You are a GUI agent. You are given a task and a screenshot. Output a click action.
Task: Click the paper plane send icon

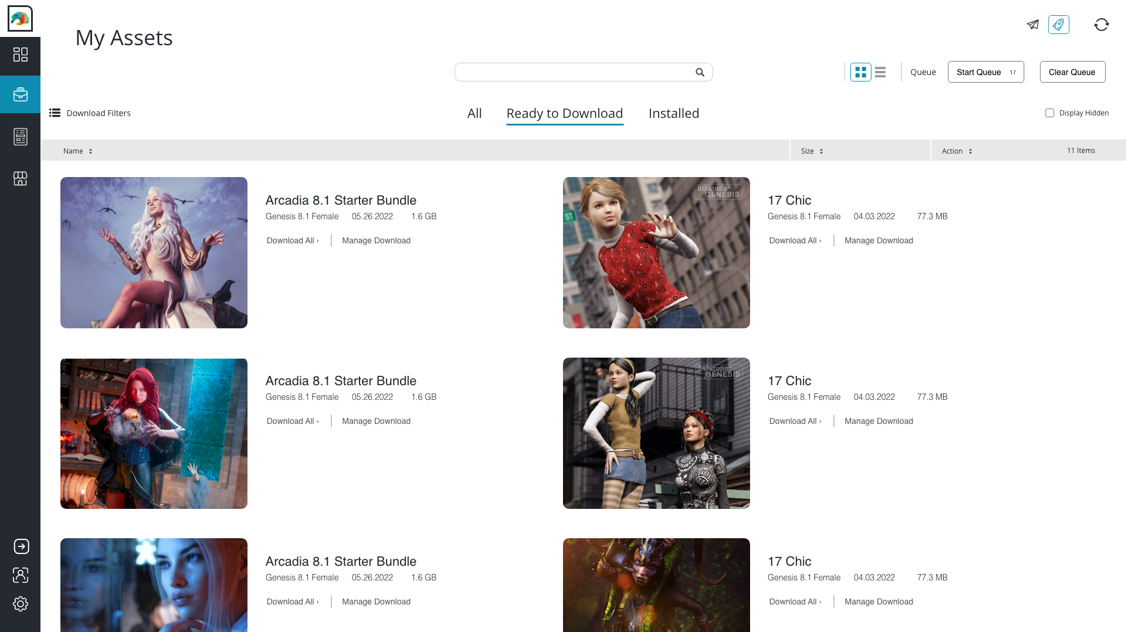coord(1033,25)
